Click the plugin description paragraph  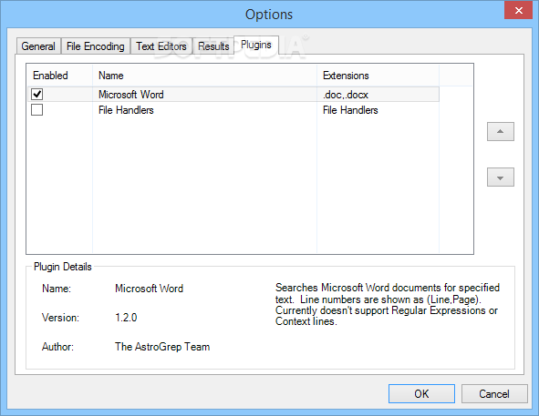pos(388,304)
